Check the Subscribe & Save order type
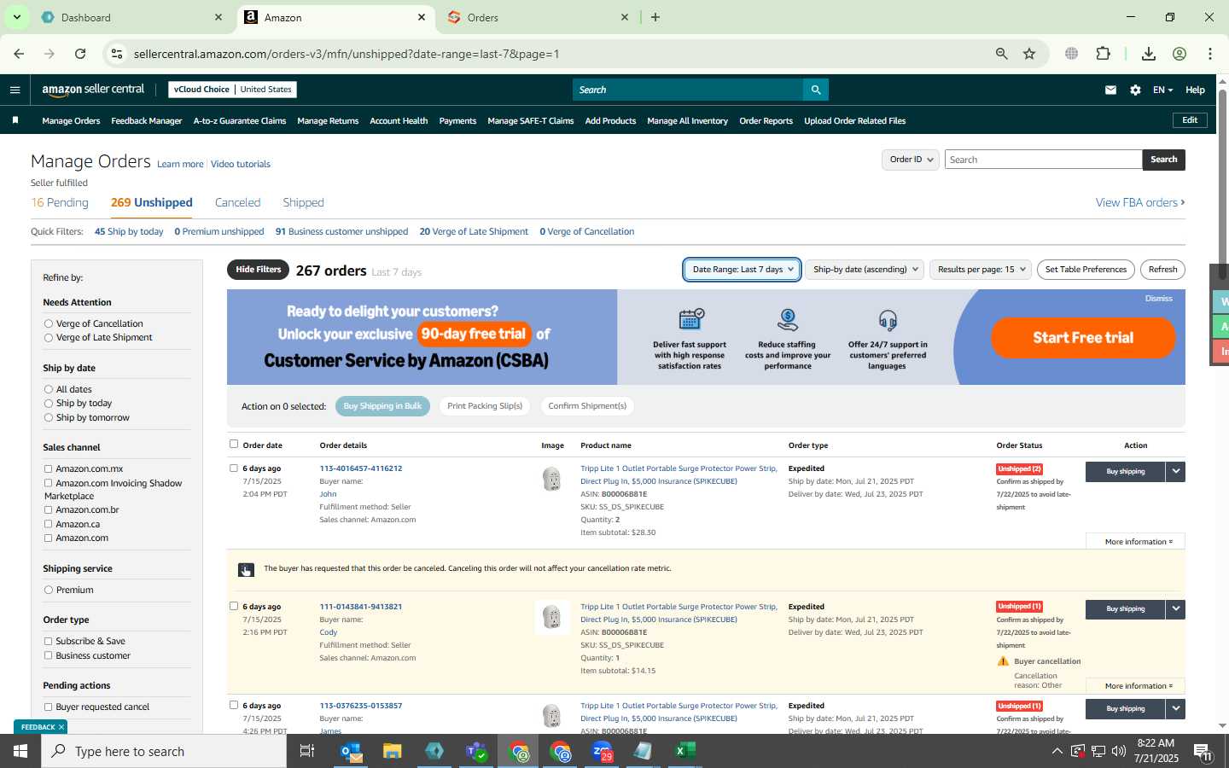 point(49,641)
